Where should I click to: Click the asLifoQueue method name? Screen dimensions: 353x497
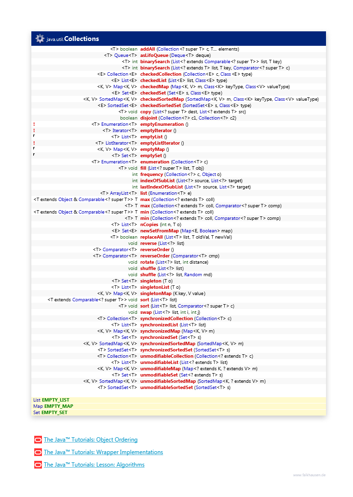pos(154,55)
